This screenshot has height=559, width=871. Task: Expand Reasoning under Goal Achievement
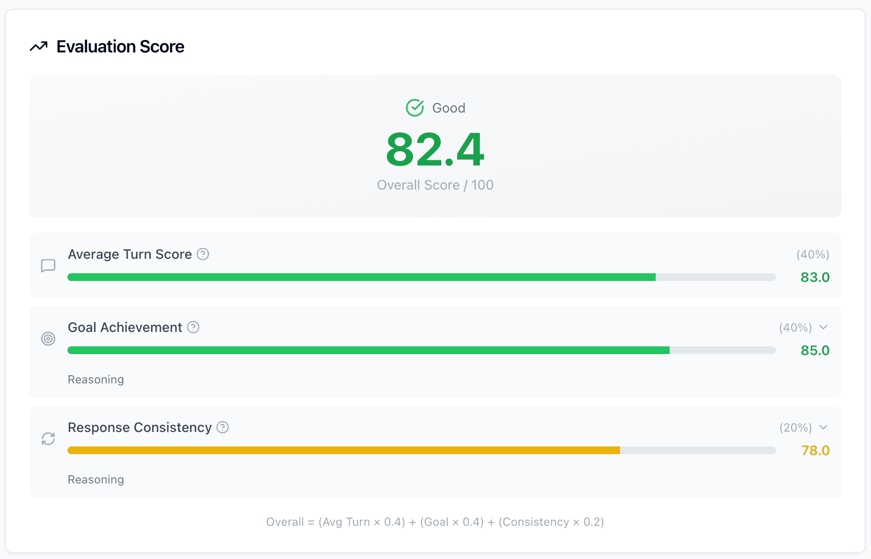tap(96, 379)
